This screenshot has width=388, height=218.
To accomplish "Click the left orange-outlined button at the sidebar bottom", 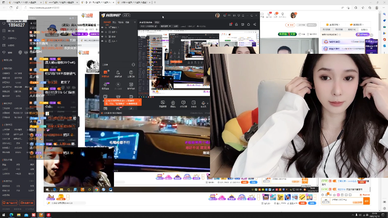I will (10, 203).
